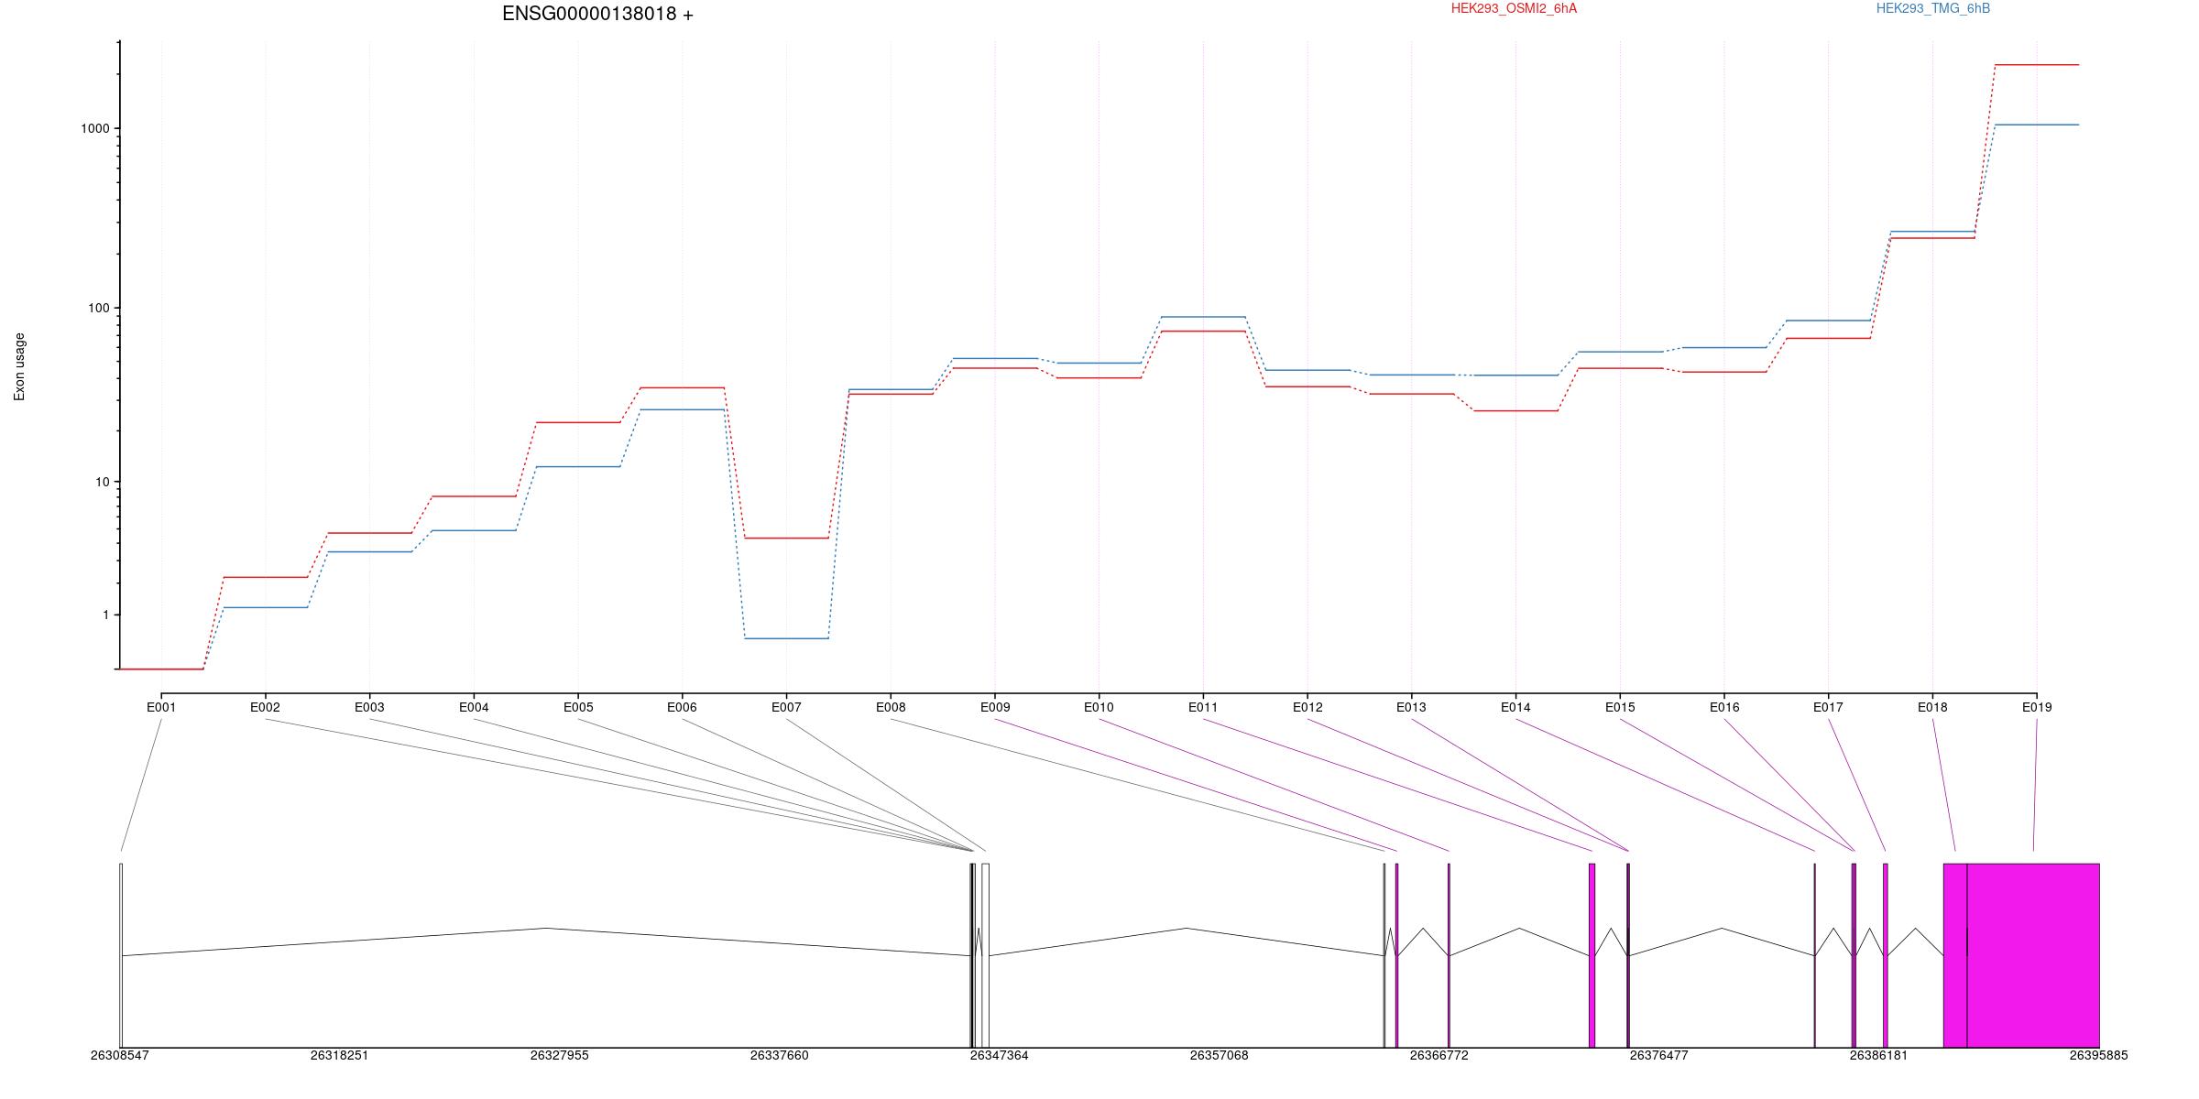Select exon label E007
The height and width of the screenshot is (1099, 2199).
(x=786, y=707)
